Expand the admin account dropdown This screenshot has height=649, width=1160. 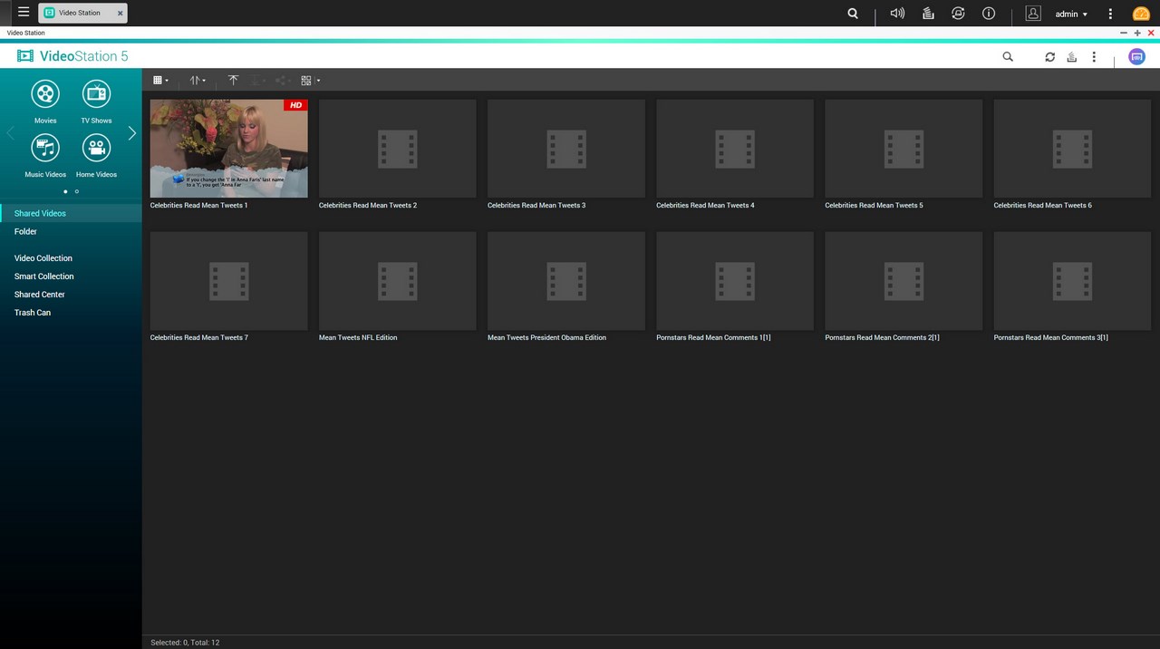(x=1071, y=15)
